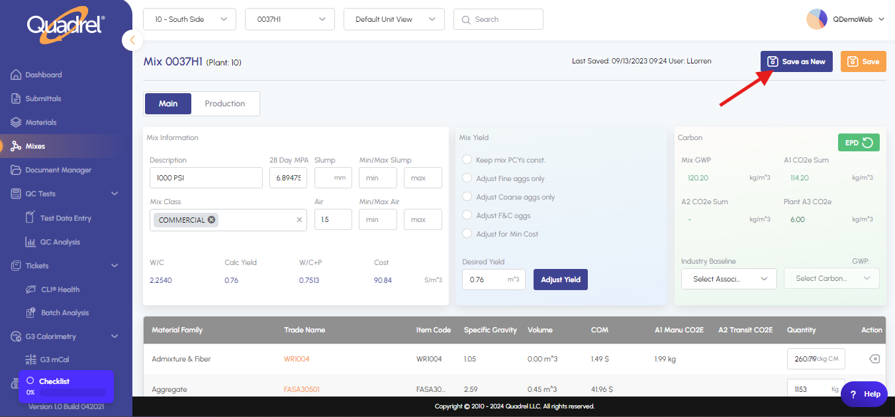Click the 28 Day MPA field
The height and width of the screenshot is (417, 895).
coord(288,178)
